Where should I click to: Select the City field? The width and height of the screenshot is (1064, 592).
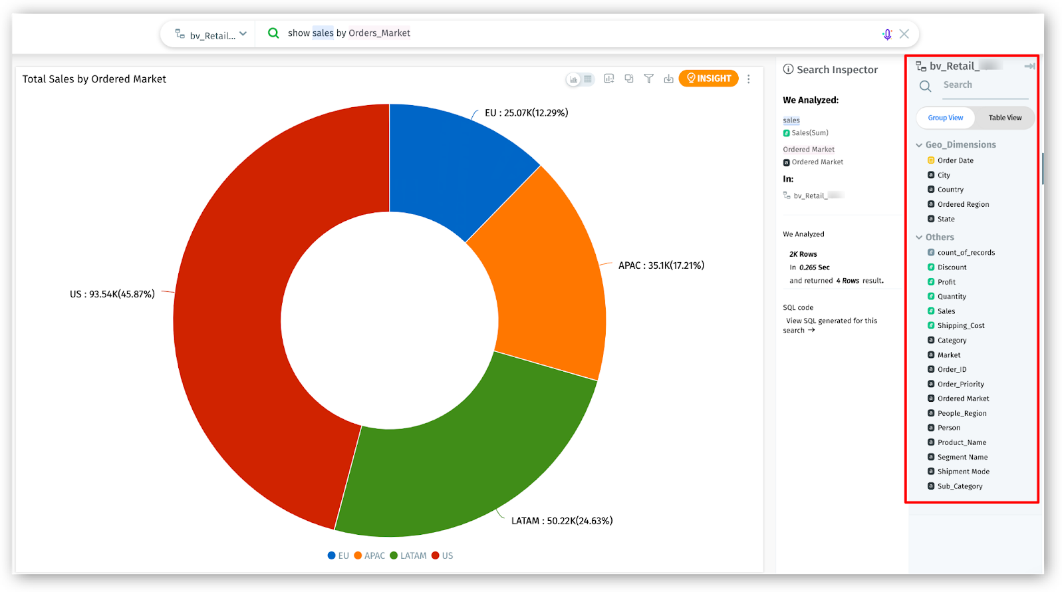pyautogui.click(x=944, y=175)
